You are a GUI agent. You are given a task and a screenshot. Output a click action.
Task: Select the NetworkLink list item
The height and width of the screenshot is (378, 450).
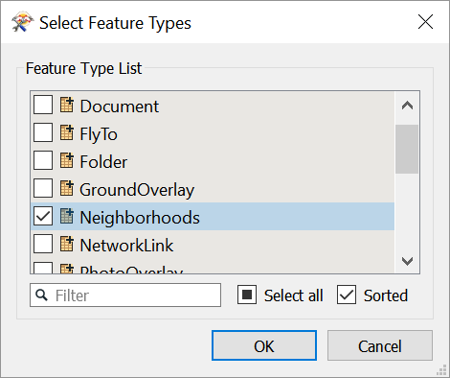pyautogui.click(x=213, y=245)
